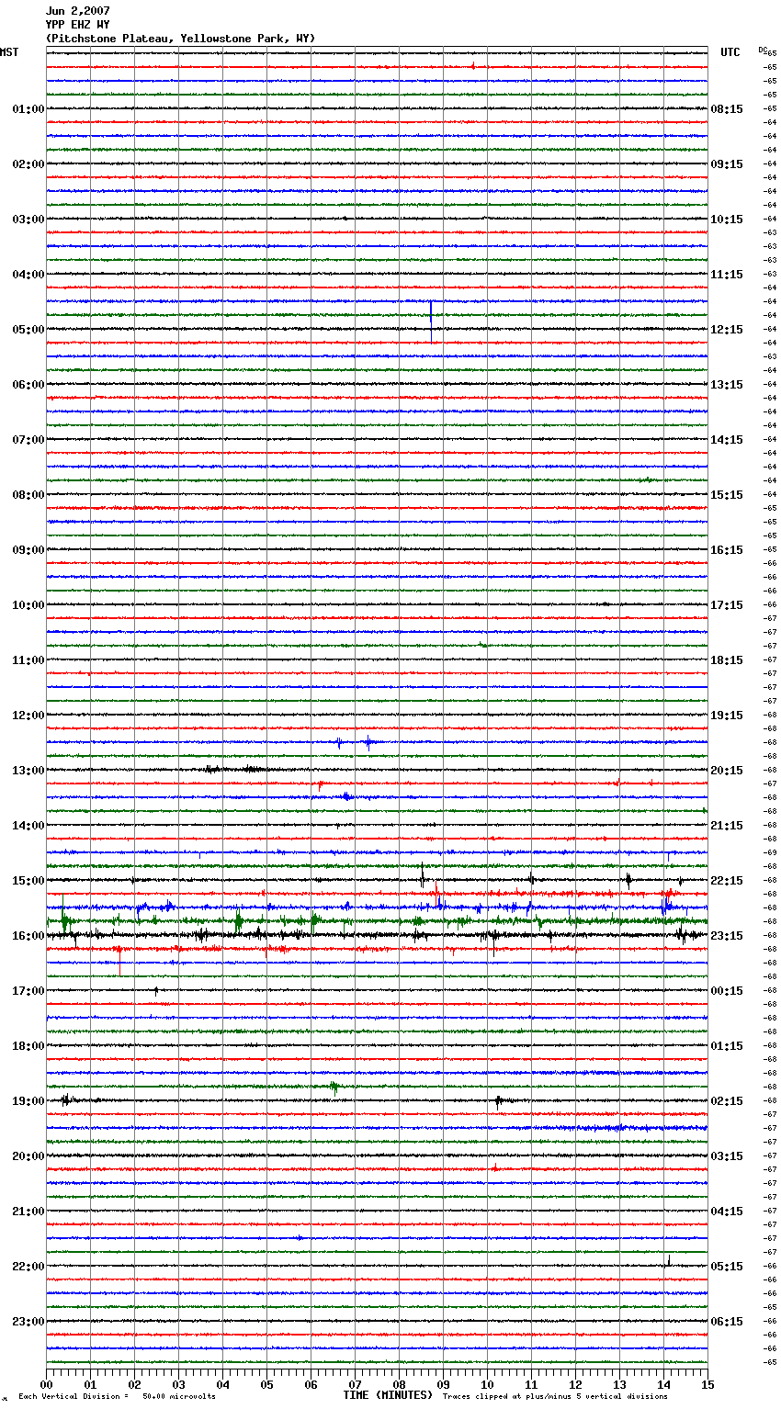This screenshot has height=1409, width=781.
Task: Click the '15:15' UTC time label
Action: [727, 495]
